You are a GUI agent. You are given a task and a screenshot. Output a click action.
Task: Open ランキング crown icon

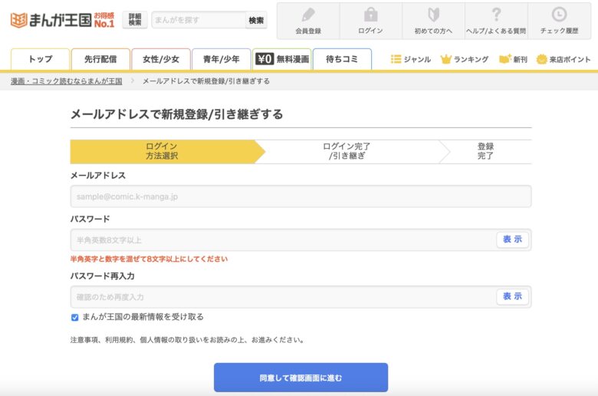click(x=446, y=59)
